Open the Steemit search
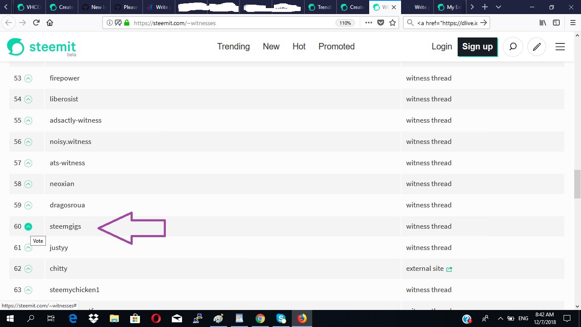This screenshot has height=327, width=581. (x=513, y=47)
